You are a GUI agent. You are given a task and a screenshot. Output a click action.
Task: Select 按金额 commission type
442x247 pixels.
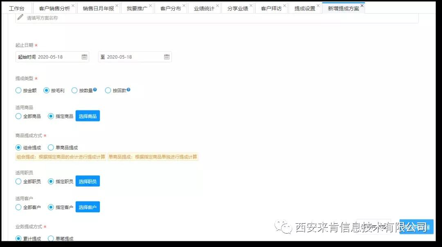[18, 90]
